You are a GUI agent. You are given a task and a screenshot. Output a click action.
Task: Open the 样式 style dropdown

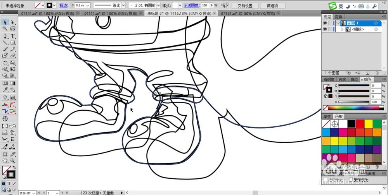pos(180,5)
